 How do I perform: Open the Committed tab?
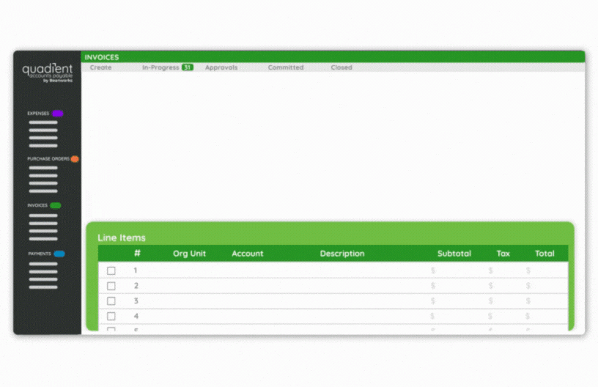point(285,67)
